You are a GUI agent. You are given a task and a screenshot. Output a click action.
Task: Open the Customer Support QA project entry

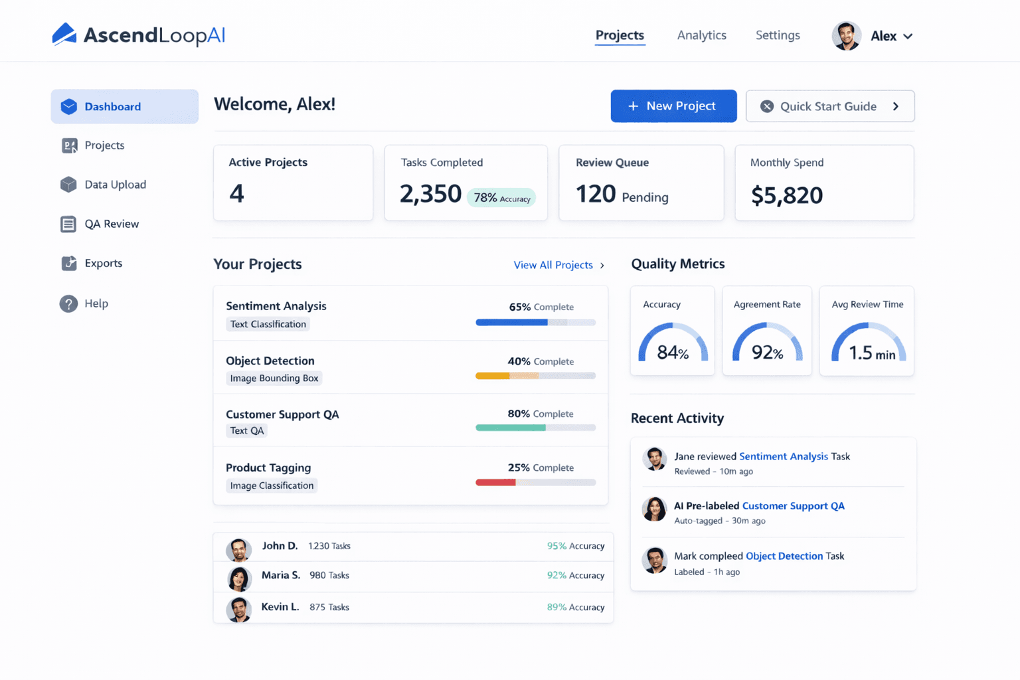[x=283, y=414]
